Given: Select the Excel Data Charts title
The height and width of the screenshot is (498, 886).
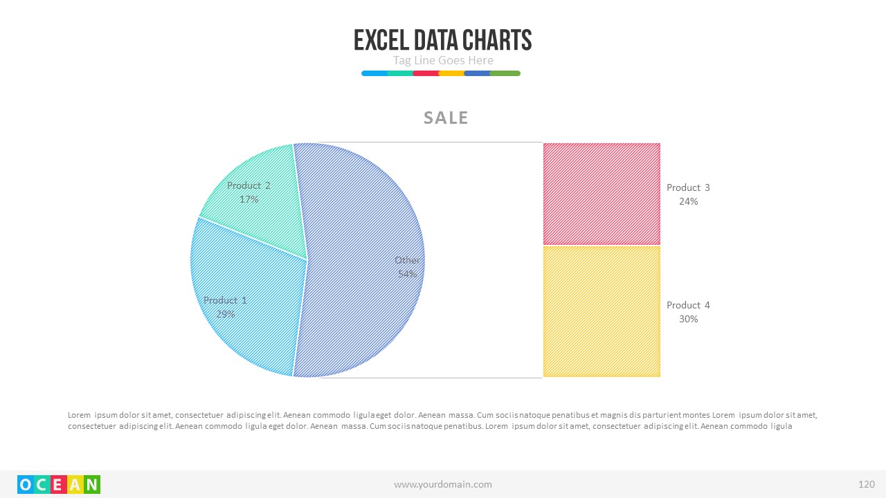Looking at the screenshot, I should tap(443, 40).
